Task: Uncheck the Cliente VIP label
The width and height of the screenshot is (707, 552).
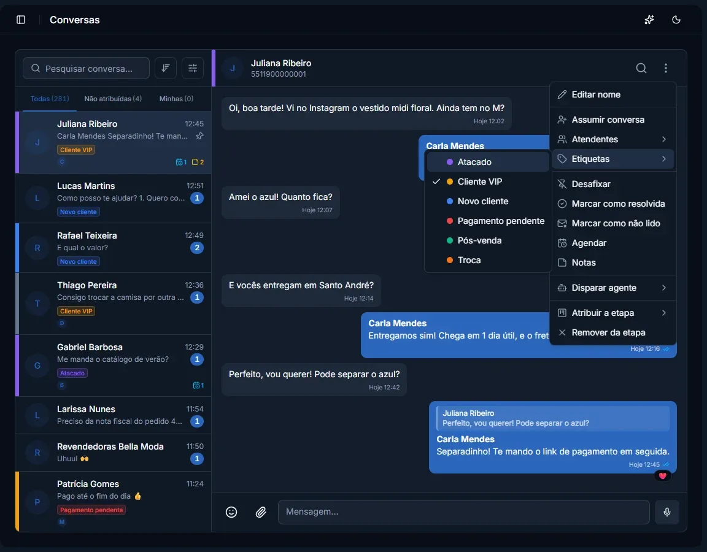Action: [488, 182]
